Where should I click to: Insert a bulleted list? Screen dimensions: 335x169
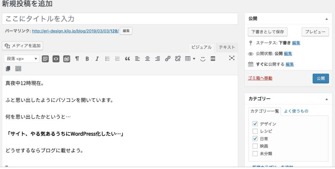107,59
